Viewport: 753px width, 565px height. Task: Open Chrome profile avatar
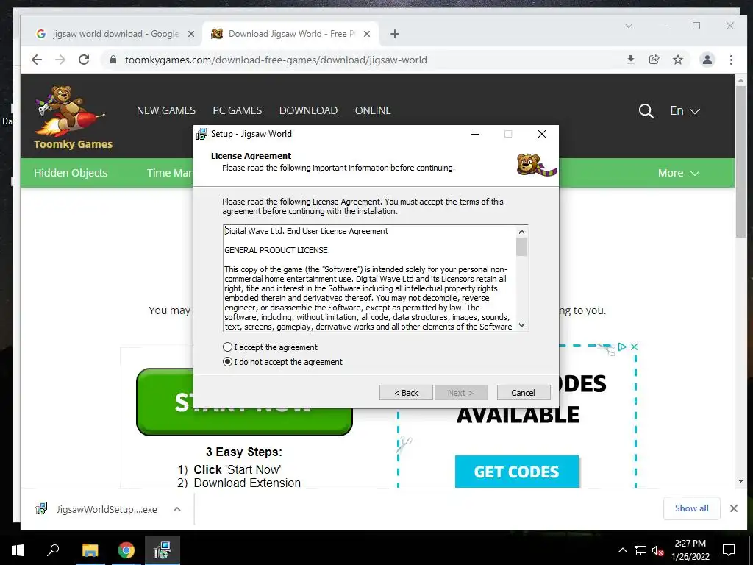tap(707, 60)
